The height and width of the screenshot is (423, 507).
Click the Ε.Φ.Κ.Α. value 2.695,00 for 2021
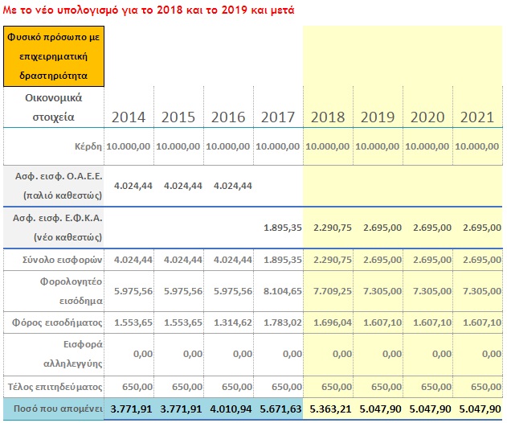coord(482,228)
